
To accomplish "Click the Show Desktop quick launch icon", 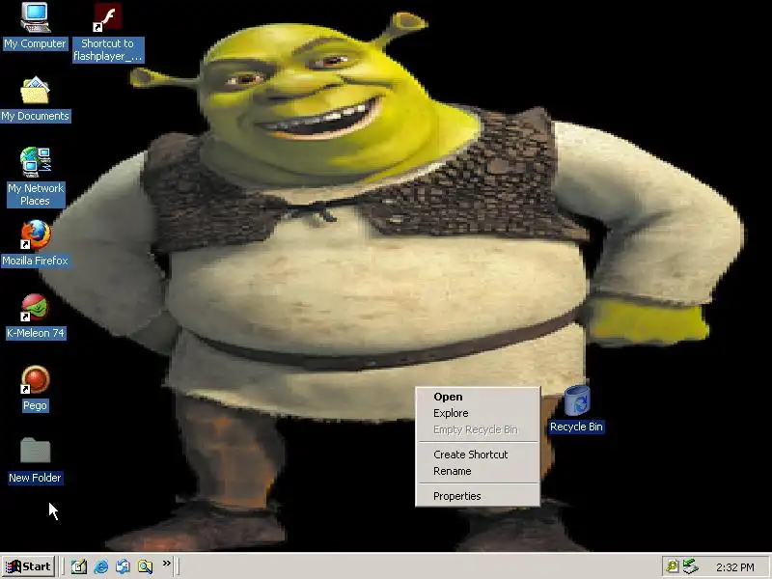I will click(79, 566).
